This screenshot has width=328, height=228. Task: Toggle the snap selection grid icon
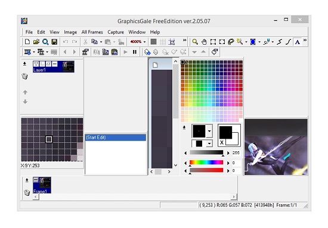click(172, 42)
